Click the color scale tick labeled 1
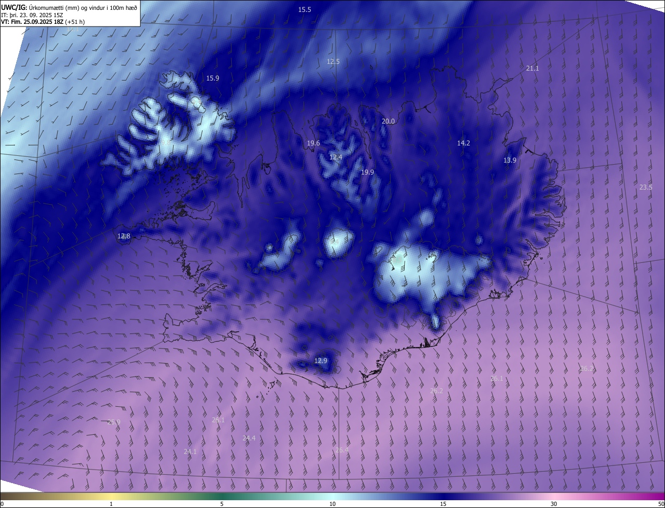This screenshot has width=665, height=508. [x=111, y=504]
